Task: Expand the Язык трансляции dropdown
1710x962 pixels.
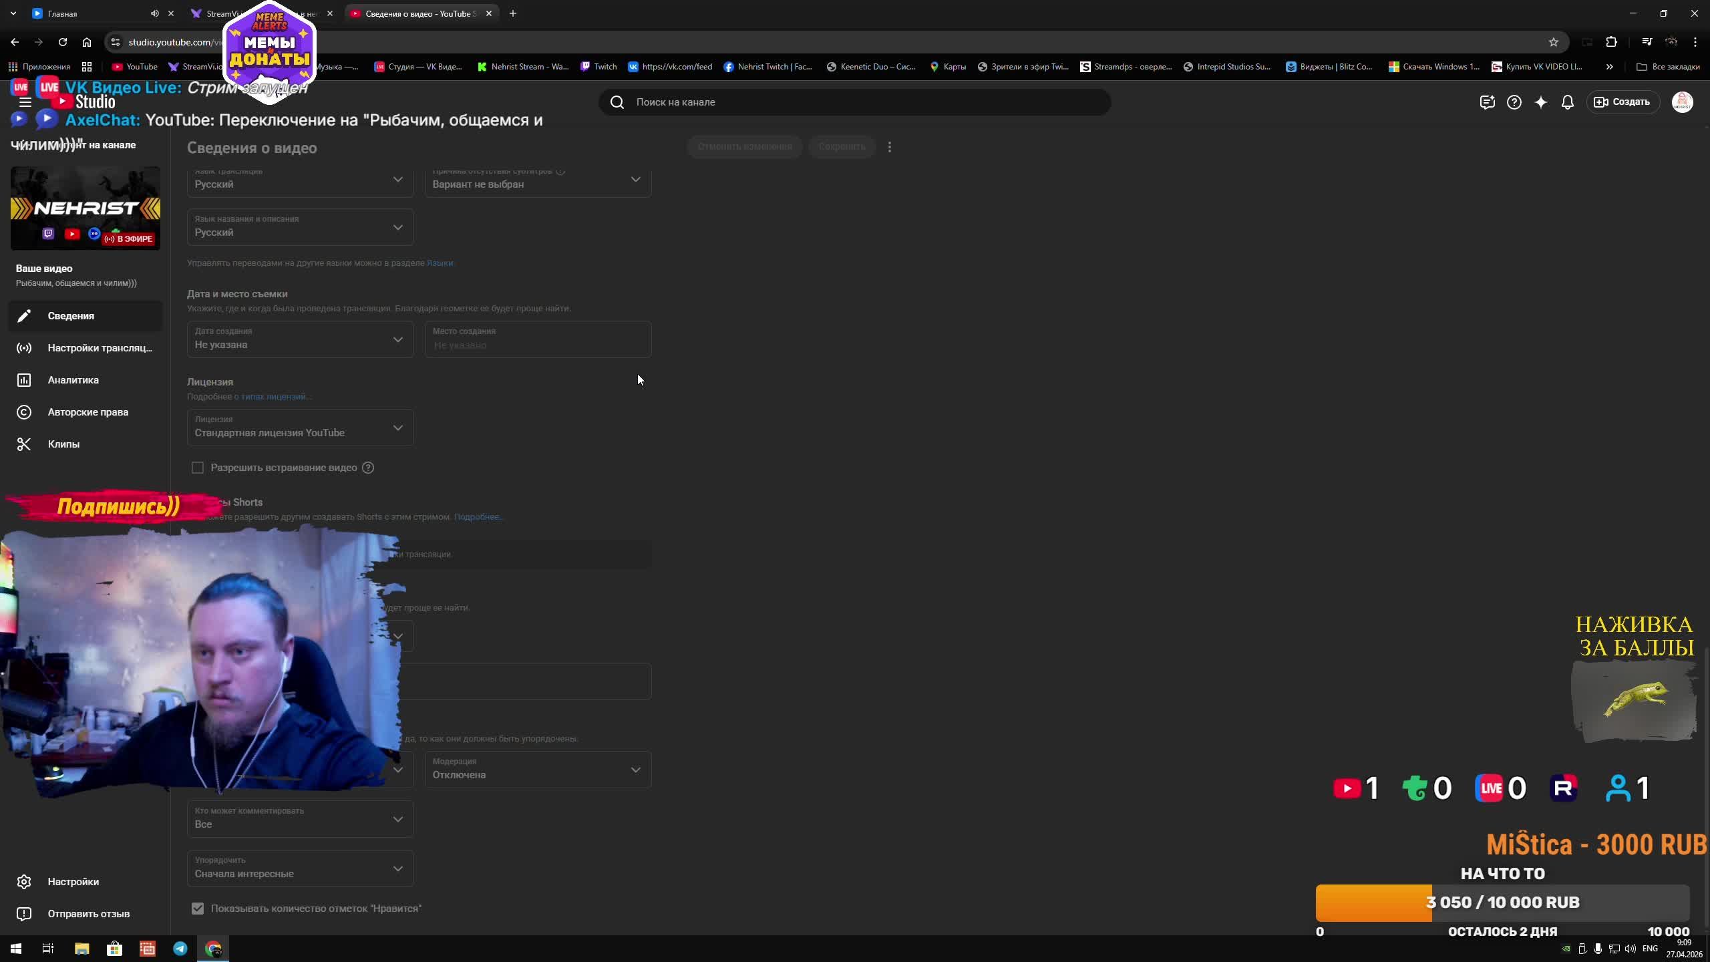Action: tap(301, 180)
